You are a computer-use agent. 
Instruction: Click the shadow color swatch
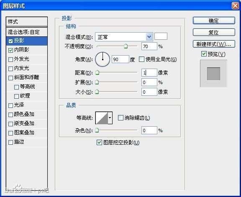(x=161, y=36)
